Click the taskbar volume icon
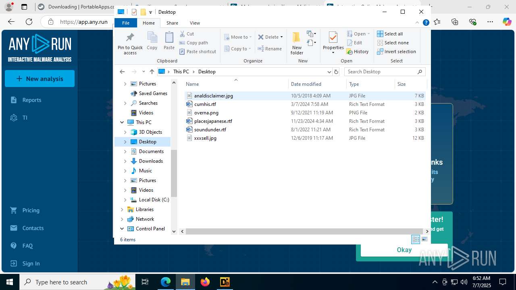Viewport: 516px width, 290px height. click(x=464, y=282)
